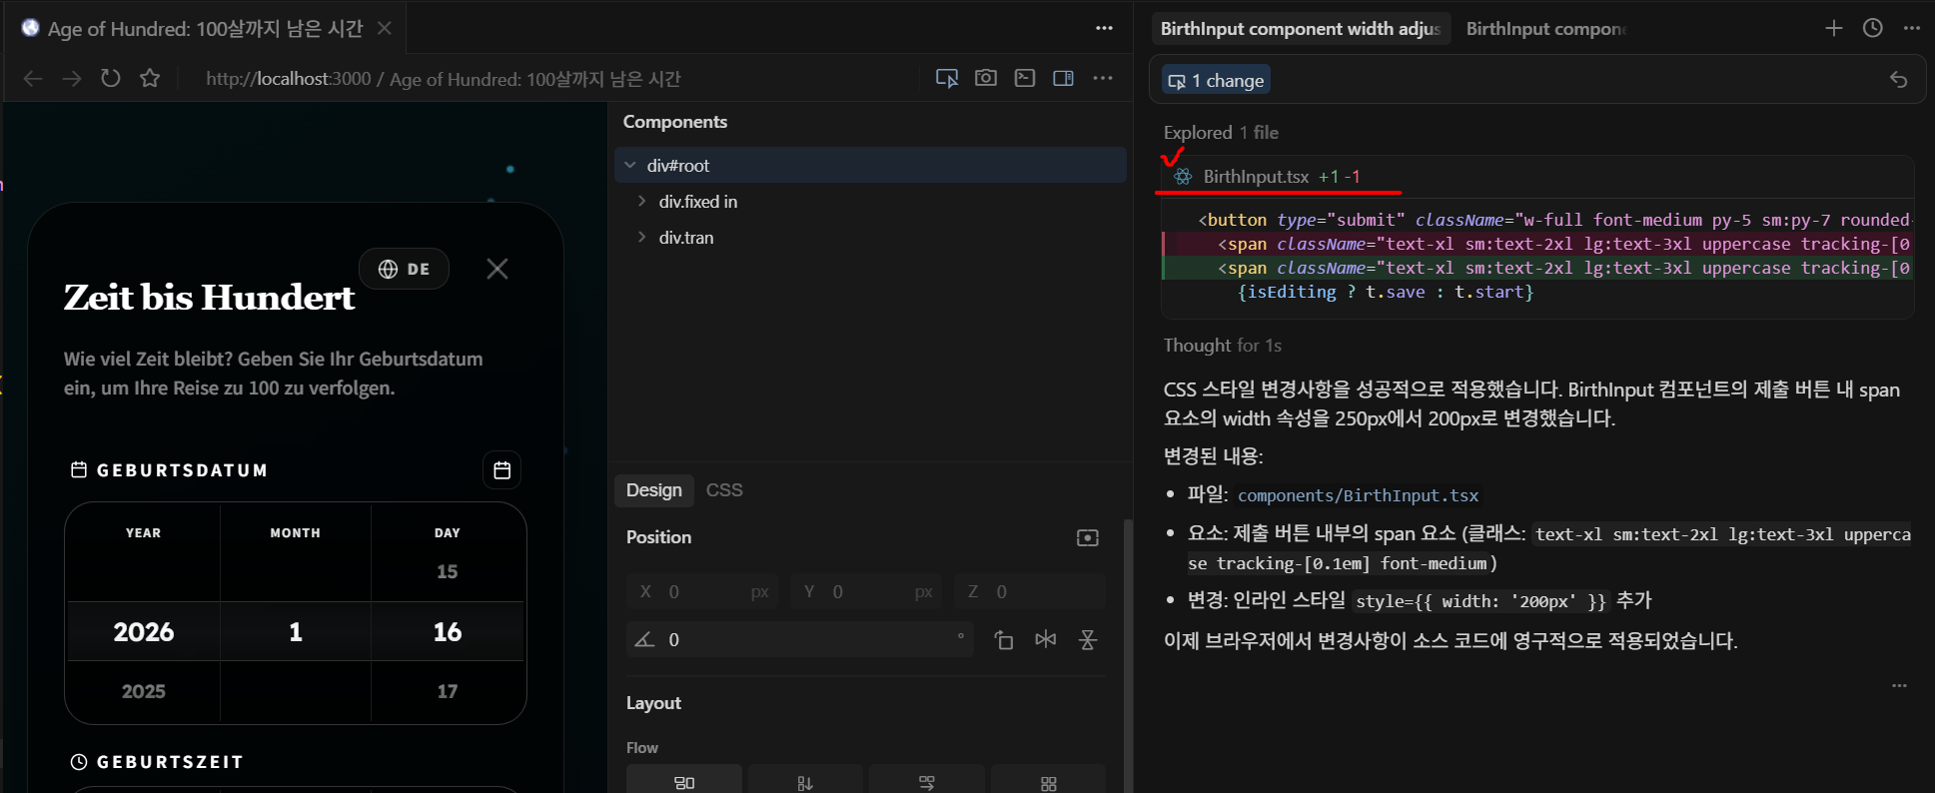
Task: Collapse the div#root tree node
Action: pos(630,165)
